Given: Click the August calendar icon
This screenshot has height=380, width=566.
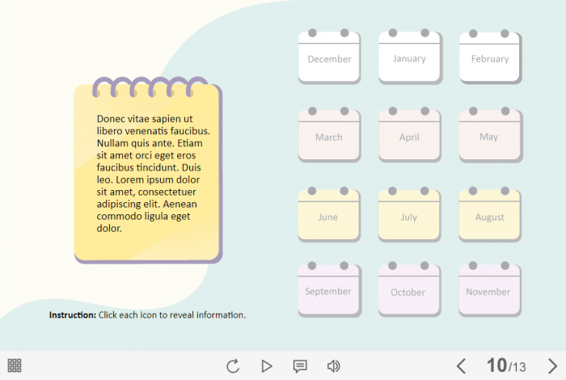Looking at the screenshot, I should click(x=490, y=215).
